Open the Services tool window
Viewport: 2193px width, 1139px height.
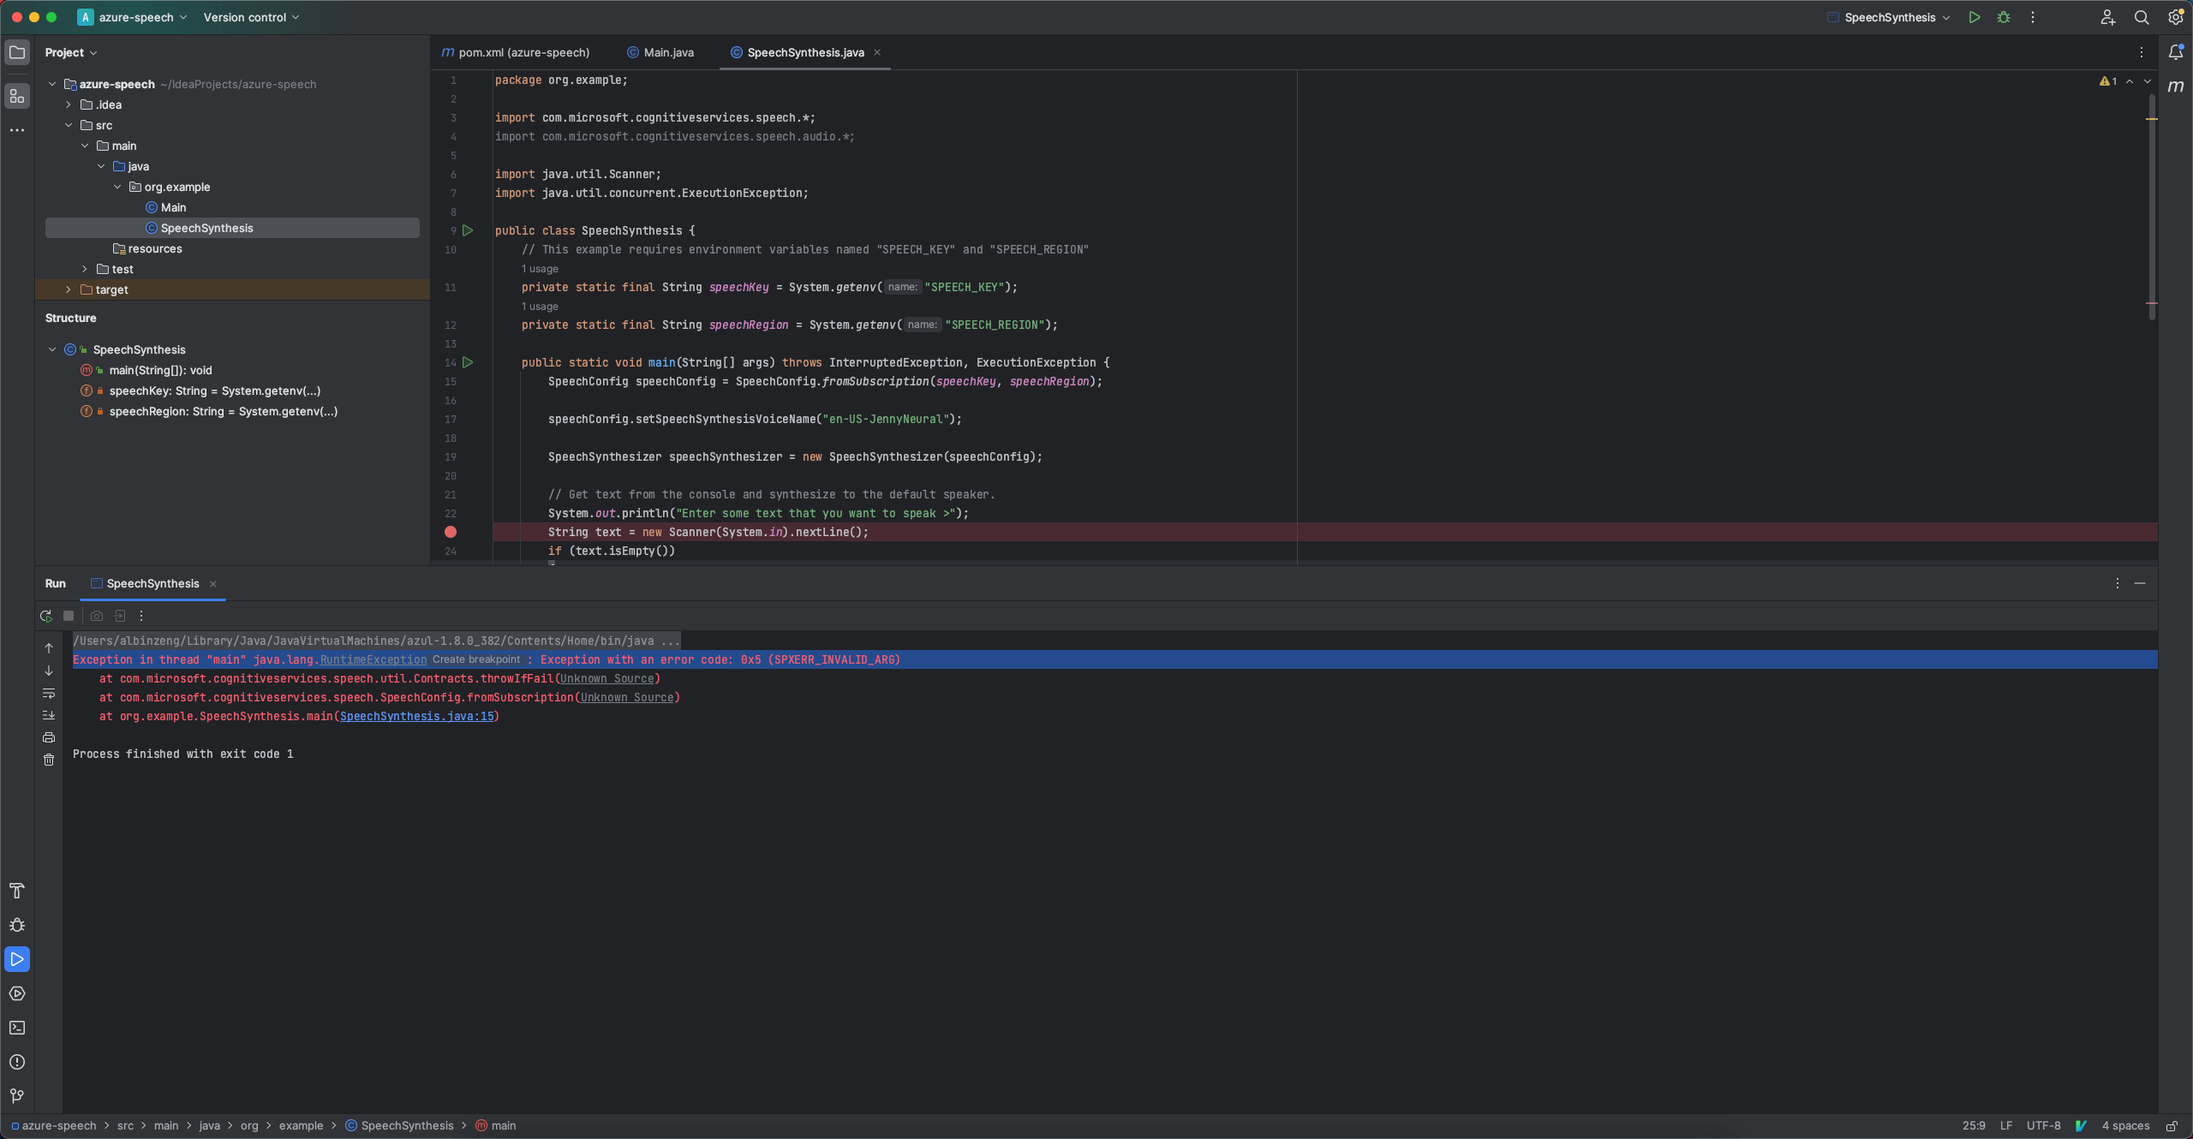pyautogui.click(x=17, y=993)
